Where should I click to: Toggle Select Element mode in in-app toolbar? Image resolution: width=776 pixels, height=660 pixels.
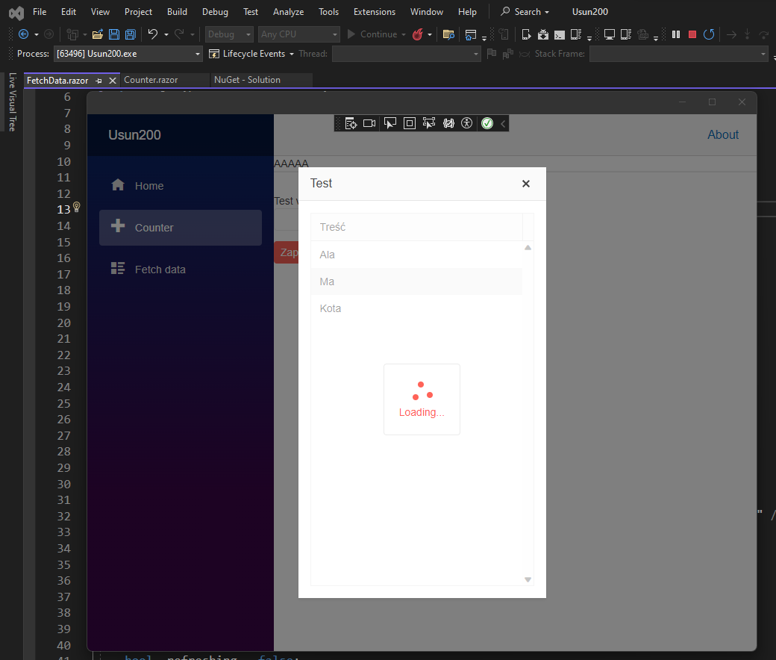coord(389,123)
